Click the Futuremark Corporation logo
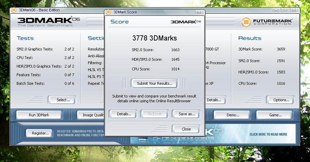 pyautogui.click(x=267, y=22)
